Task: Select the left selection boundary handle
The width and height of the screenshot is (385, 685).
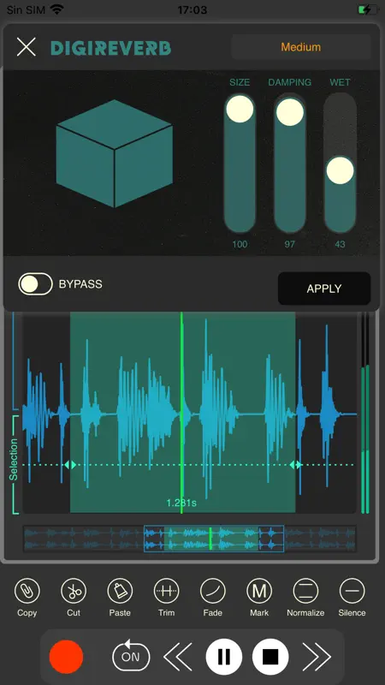Action: pyautogui.click(x=70, y=465)
